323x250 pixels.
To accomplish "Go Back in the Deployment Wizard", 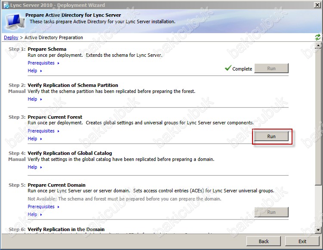I will pos(264,241).
